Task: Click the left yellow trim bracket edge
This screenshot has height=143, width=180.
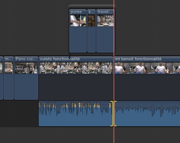Action: (x=112, y=114)
